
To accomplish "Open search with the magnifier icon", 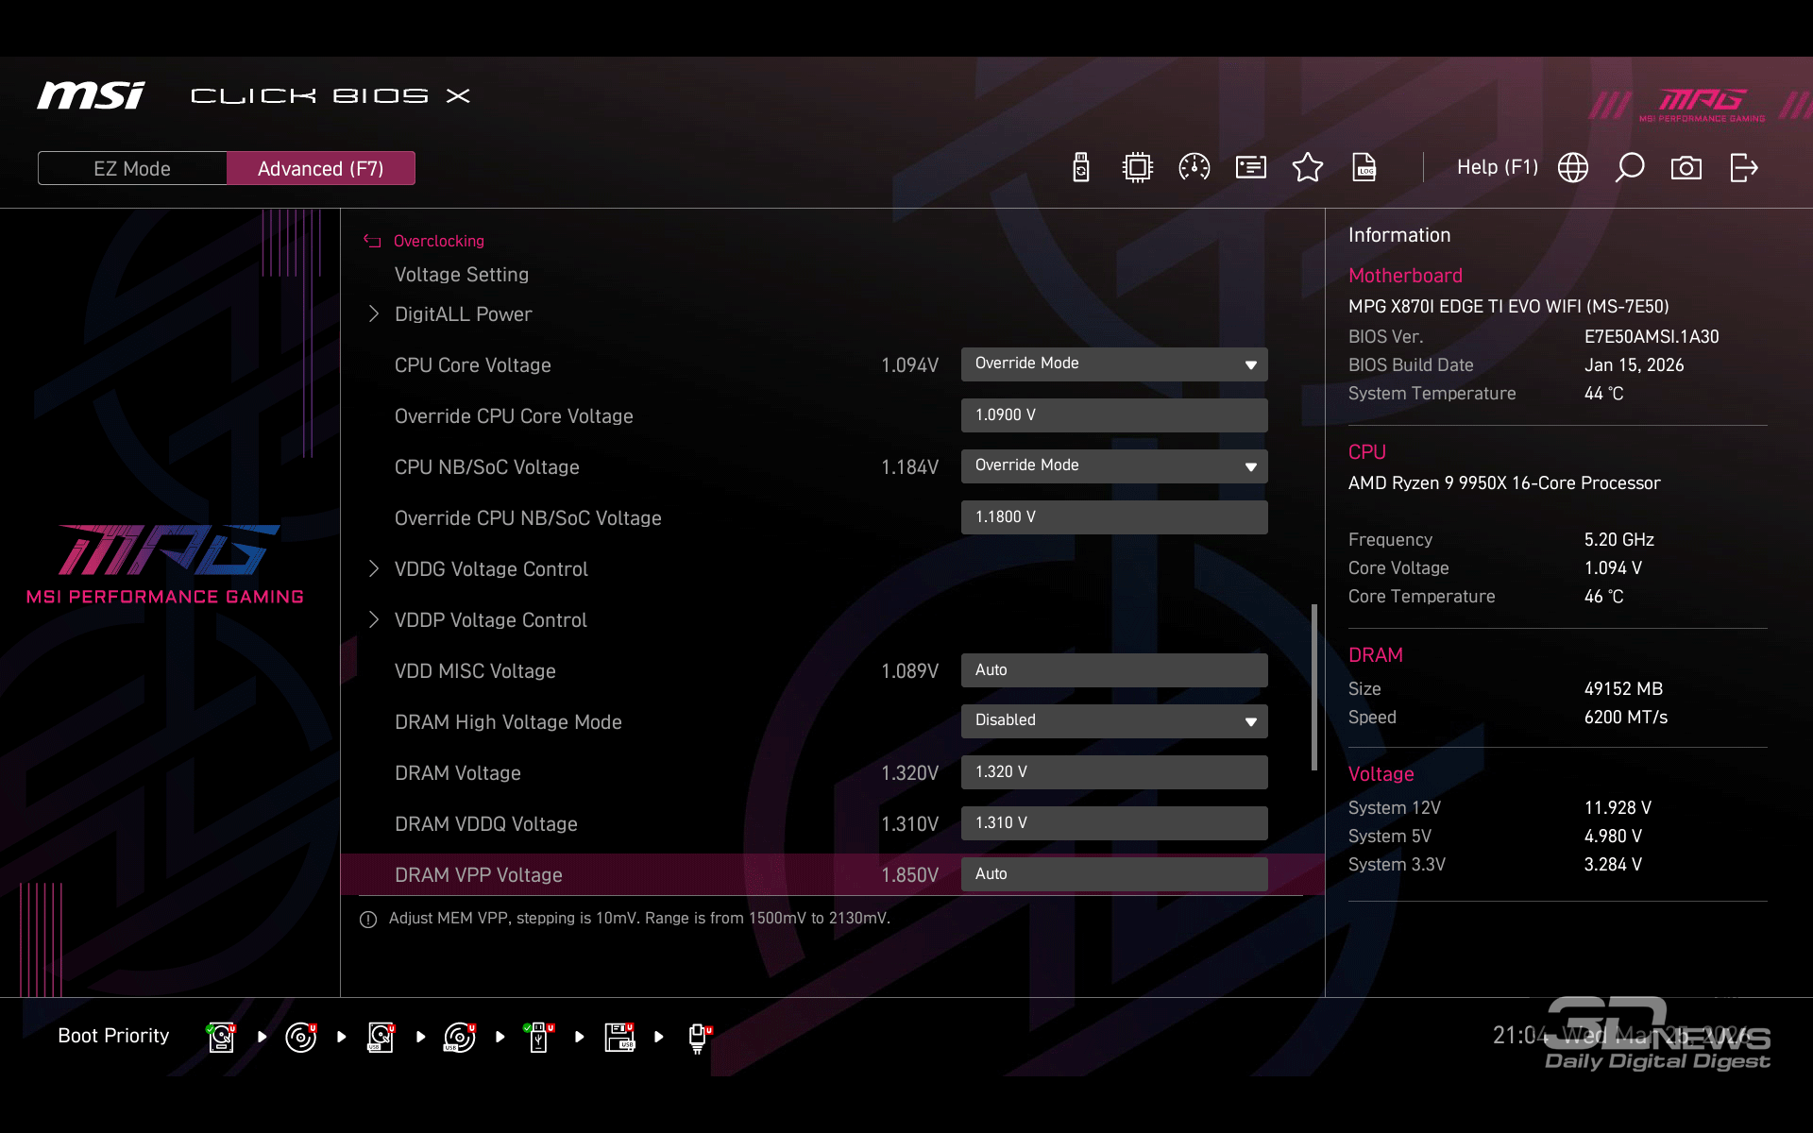I will click(1630, 168).
